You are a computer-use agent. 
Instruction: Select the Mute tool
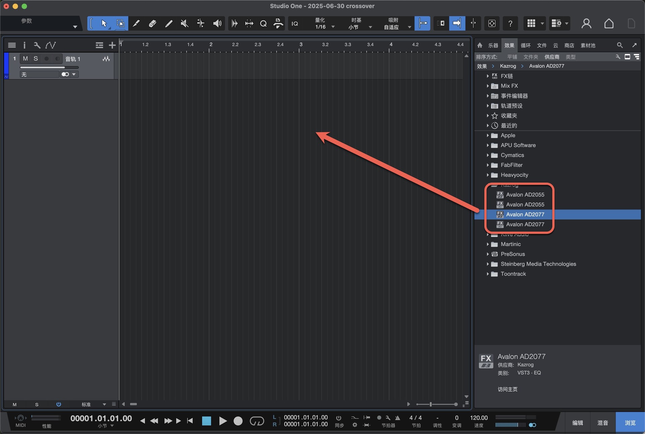tap(184, 23)
